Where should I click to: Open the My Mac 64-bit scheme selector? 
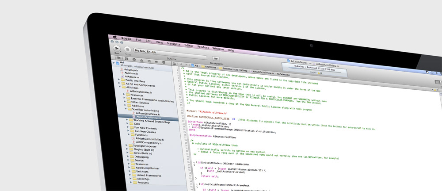(x=171, y=53)
